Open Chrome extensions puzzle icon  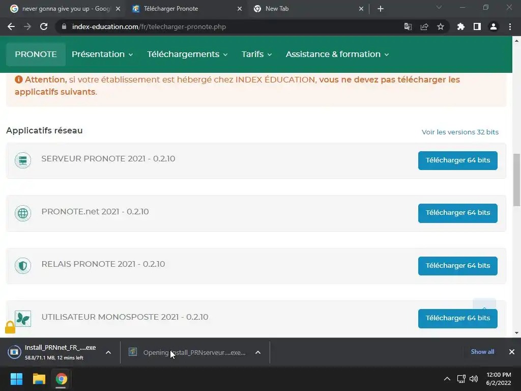460,26
